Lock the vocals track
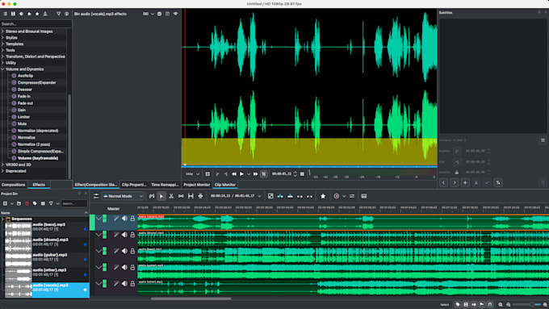 coord(132,219)
